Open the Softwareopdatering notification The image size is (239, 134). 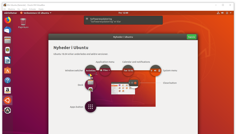123,20
